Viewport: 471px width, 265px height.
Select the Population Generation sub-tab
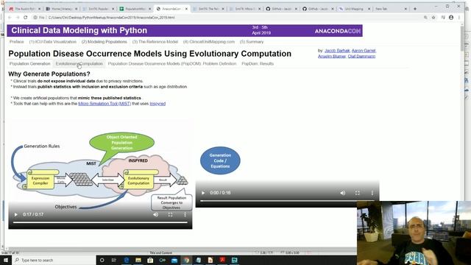click(x=29, y=64)
